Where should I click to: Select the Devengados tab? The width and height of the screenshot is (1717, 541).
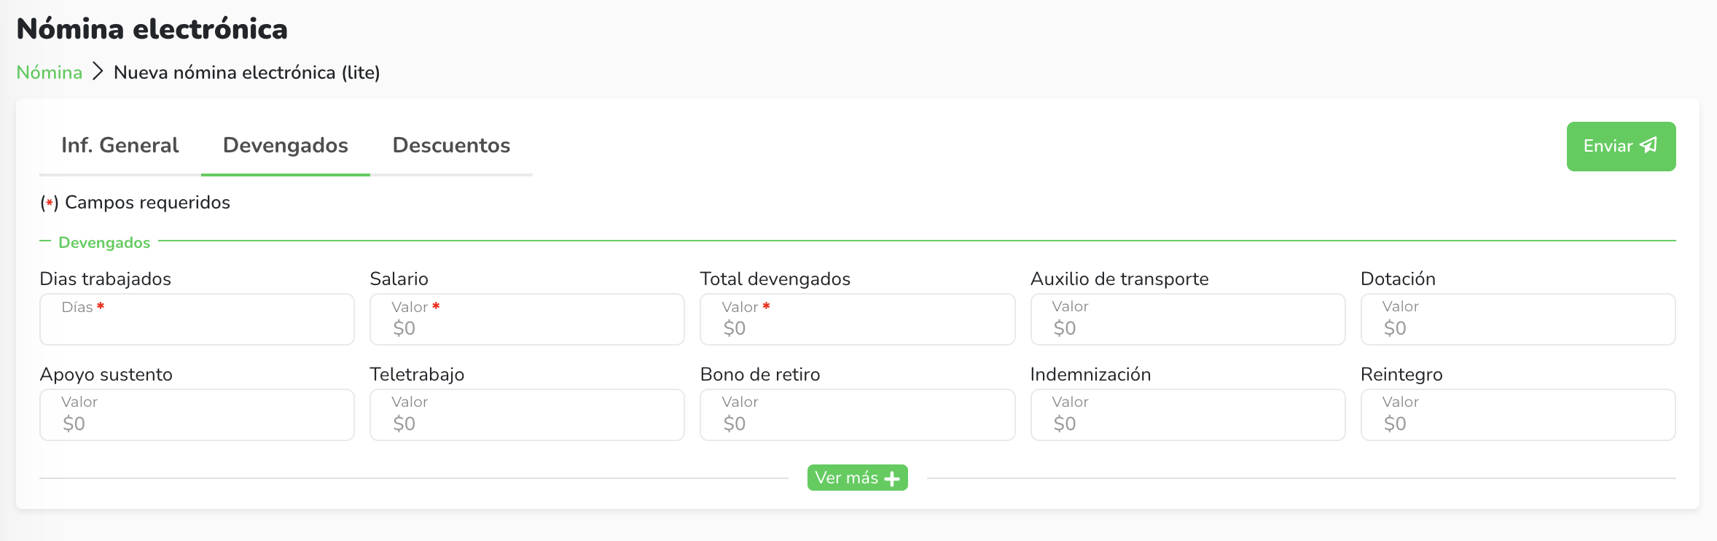(x=285, y=146)
